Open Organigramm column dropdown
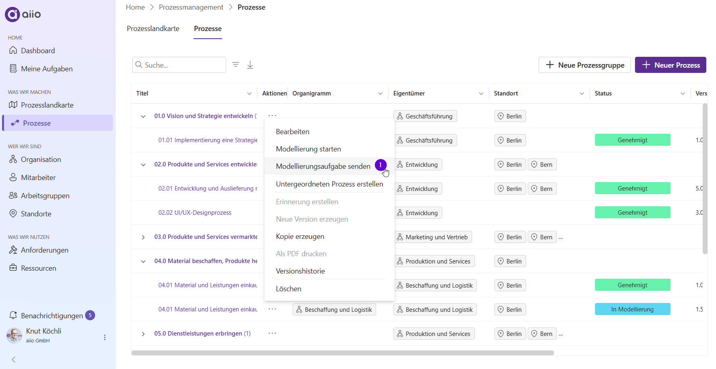716x369 pixels. (380, 93)
